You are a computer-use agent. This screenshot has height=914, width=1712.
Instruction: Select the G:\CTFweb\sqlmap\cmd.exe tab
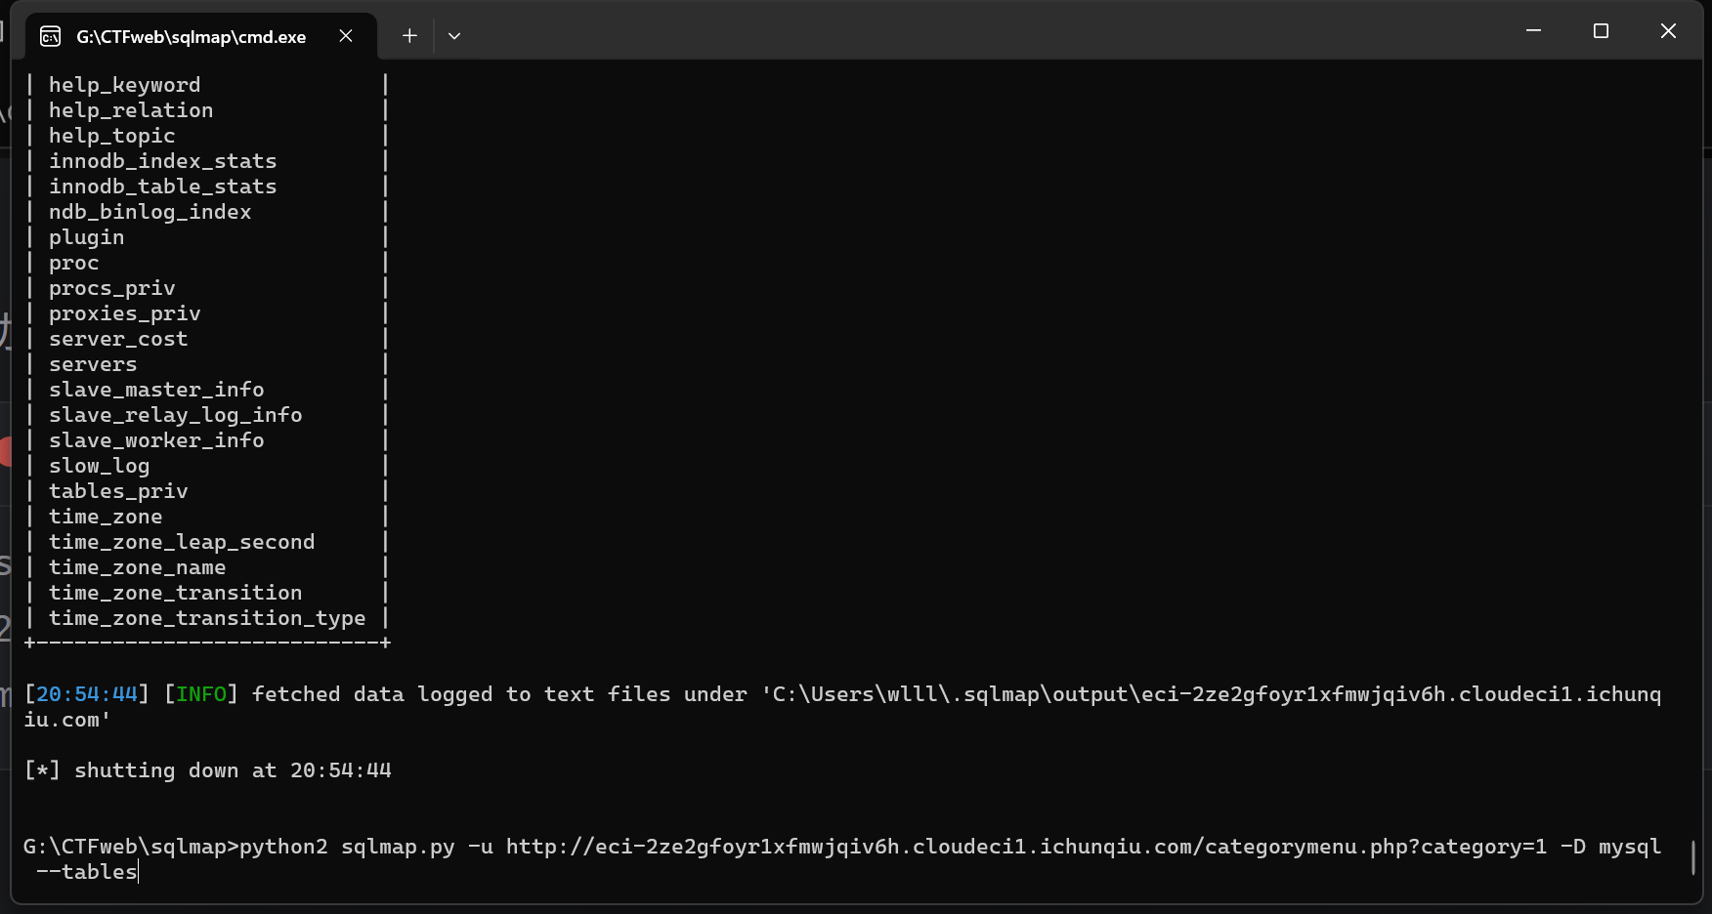click(191, 37)
